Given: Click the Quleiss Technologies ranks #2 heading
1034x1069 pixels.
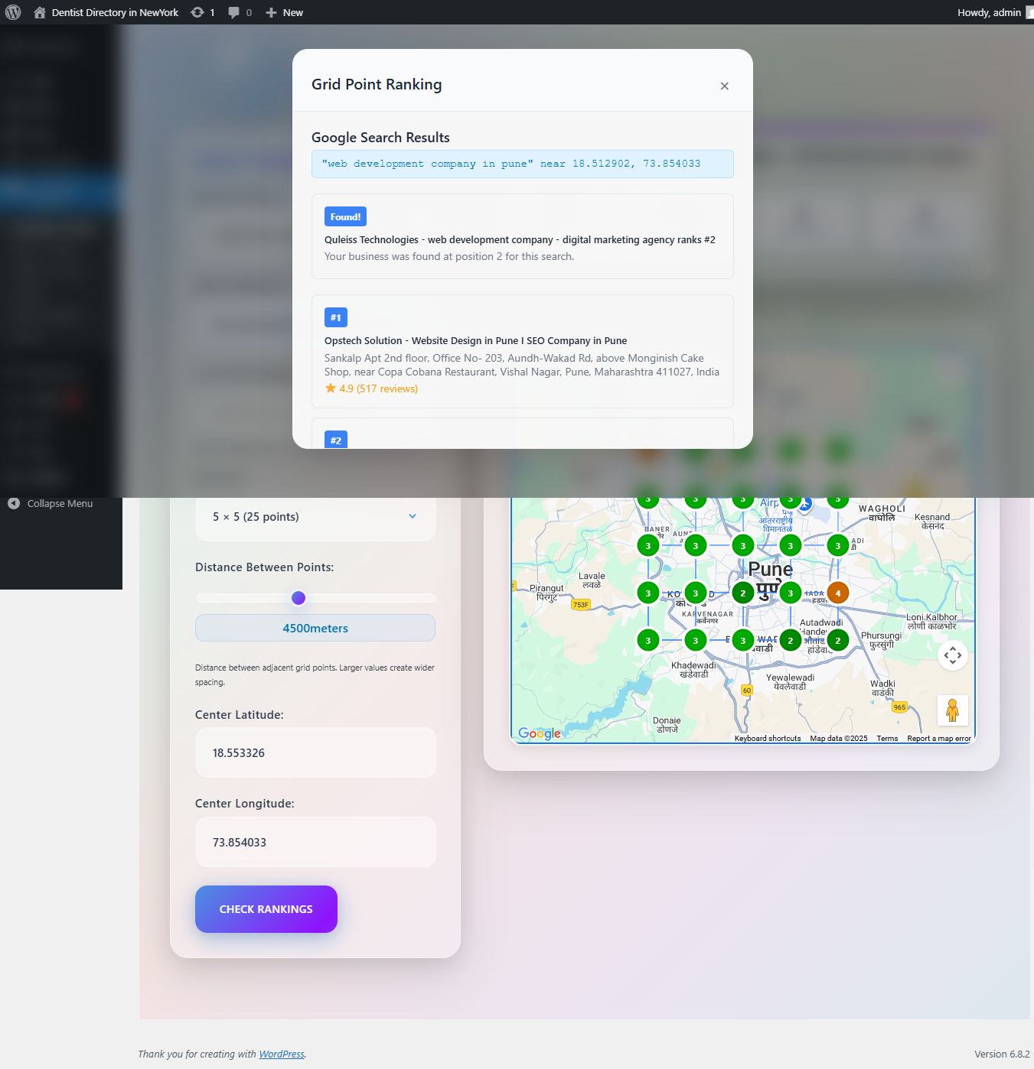Looking at the screenshot, I should click(520, 239).
